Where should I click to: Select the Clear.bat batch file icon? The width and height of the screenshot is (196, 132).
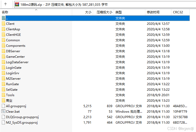pyautogui.click(x=3, y=111)
